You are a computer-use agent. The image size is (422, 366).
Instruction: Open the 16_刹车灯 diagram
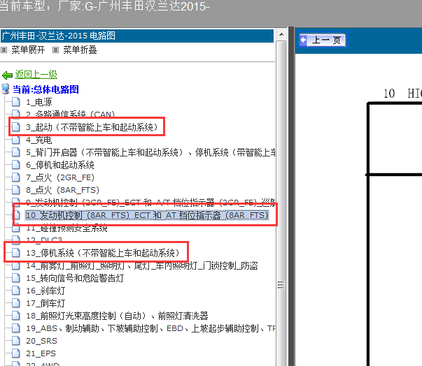coord(45,291)
